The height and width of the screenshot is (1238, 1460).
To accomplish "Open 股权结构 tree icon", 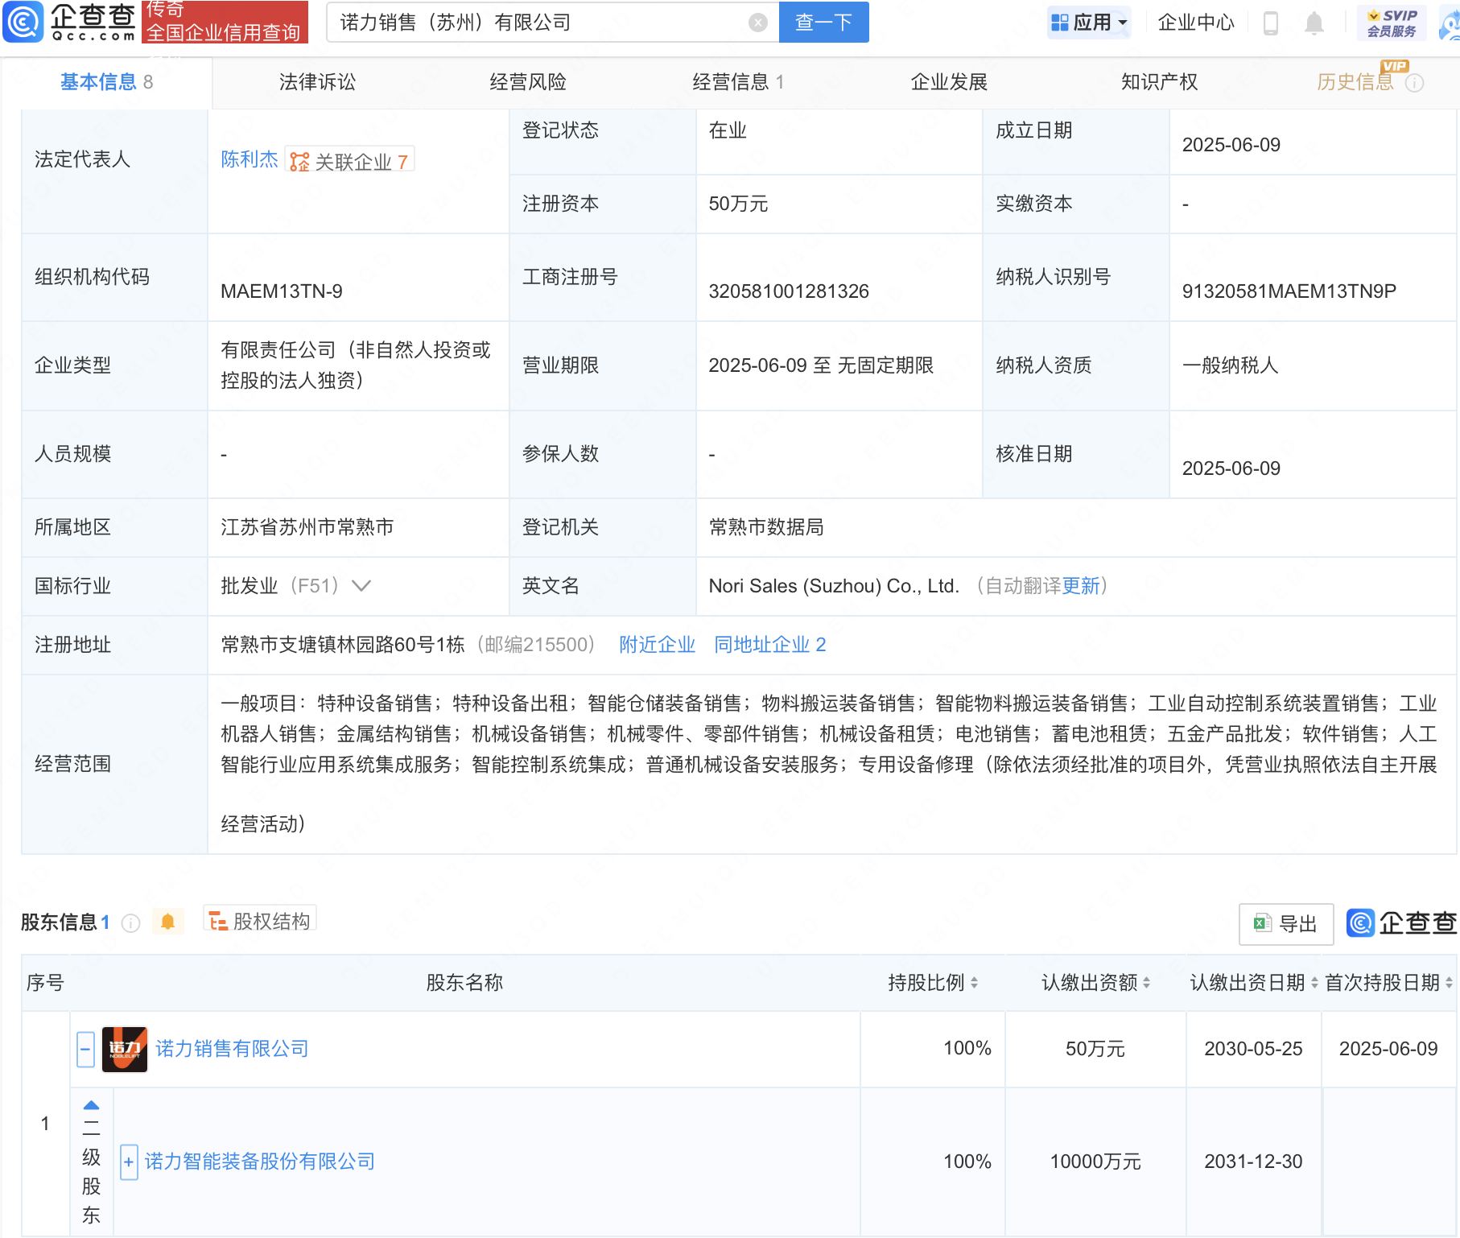I will [217, 921].
